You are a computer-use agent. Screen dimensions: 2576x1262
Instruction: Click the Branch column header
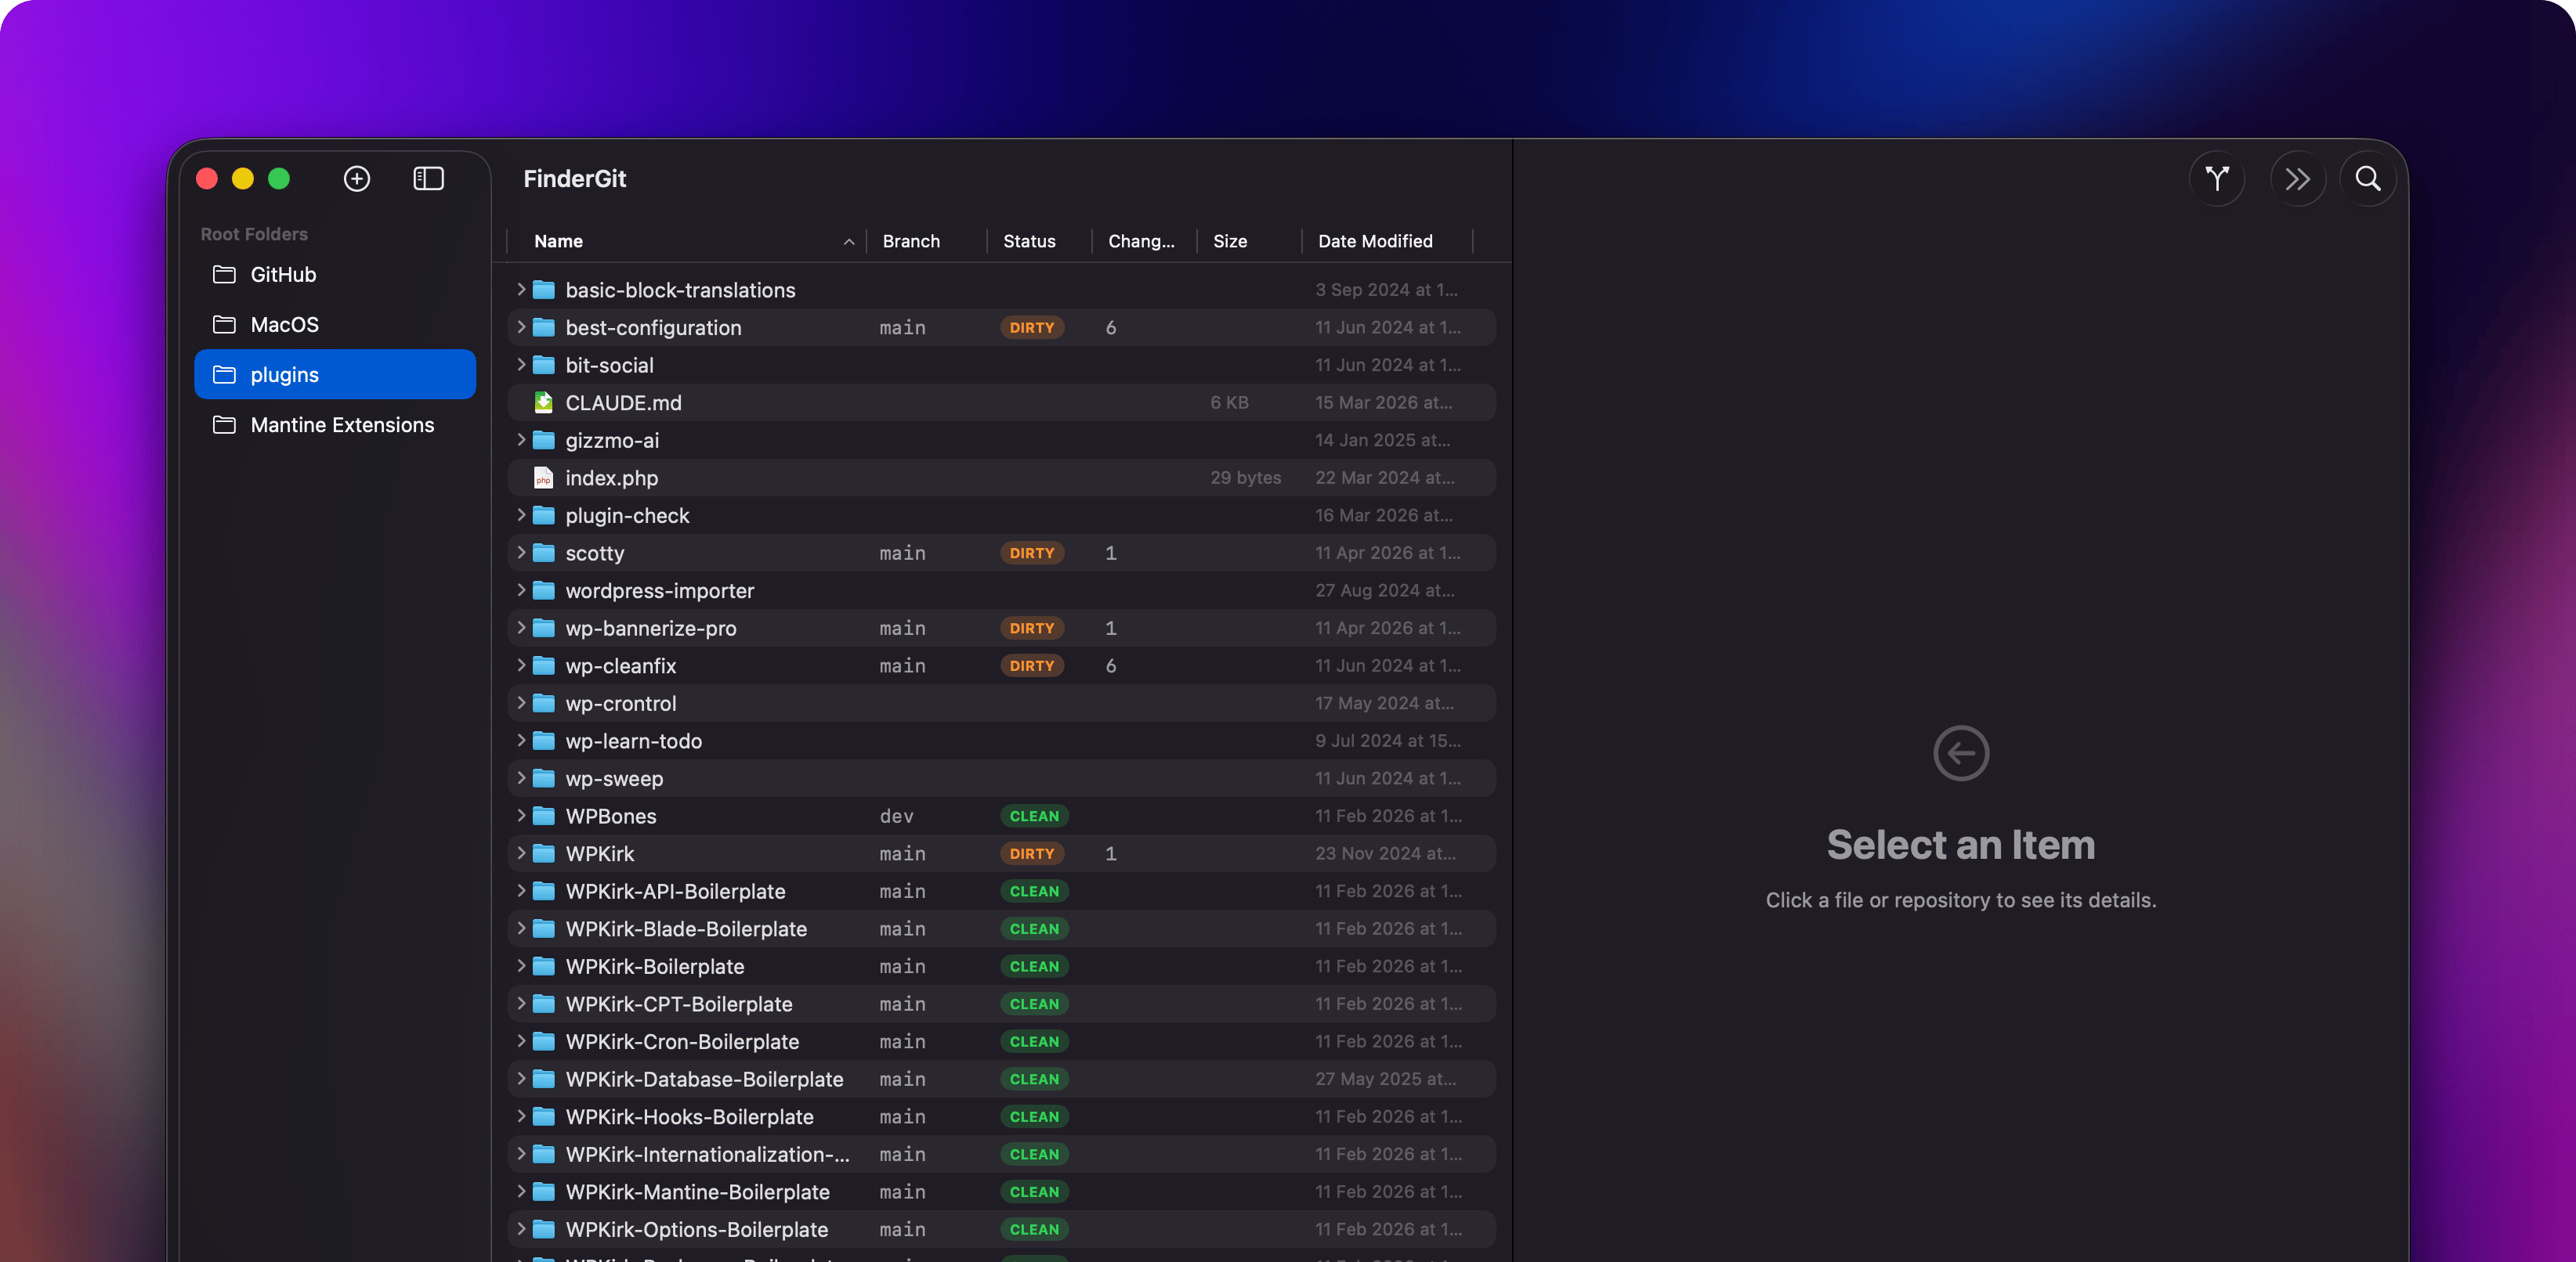[x=910, y=241]
